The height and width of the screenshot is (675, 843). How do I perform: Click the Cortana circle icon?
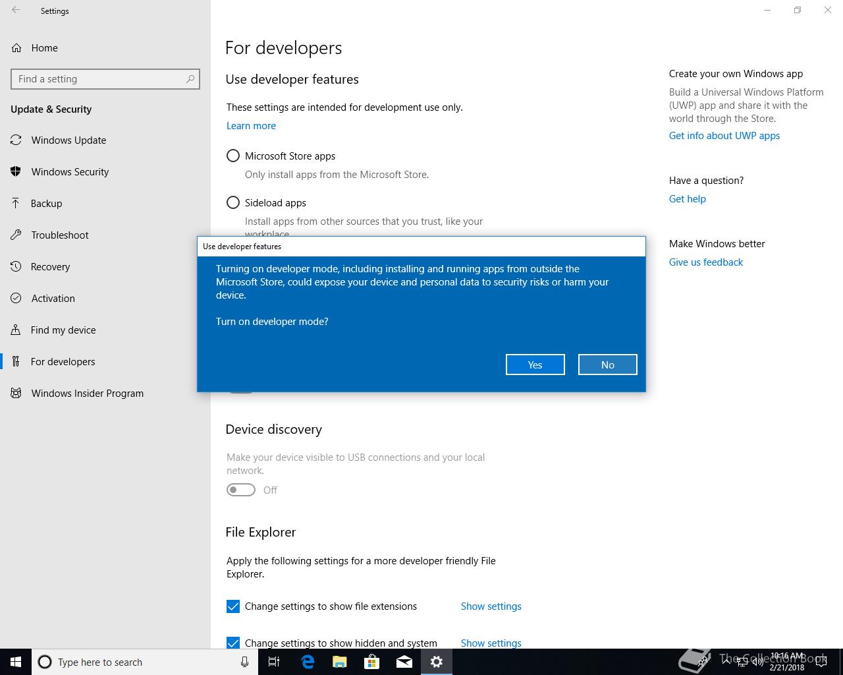(x=45, y=662)
